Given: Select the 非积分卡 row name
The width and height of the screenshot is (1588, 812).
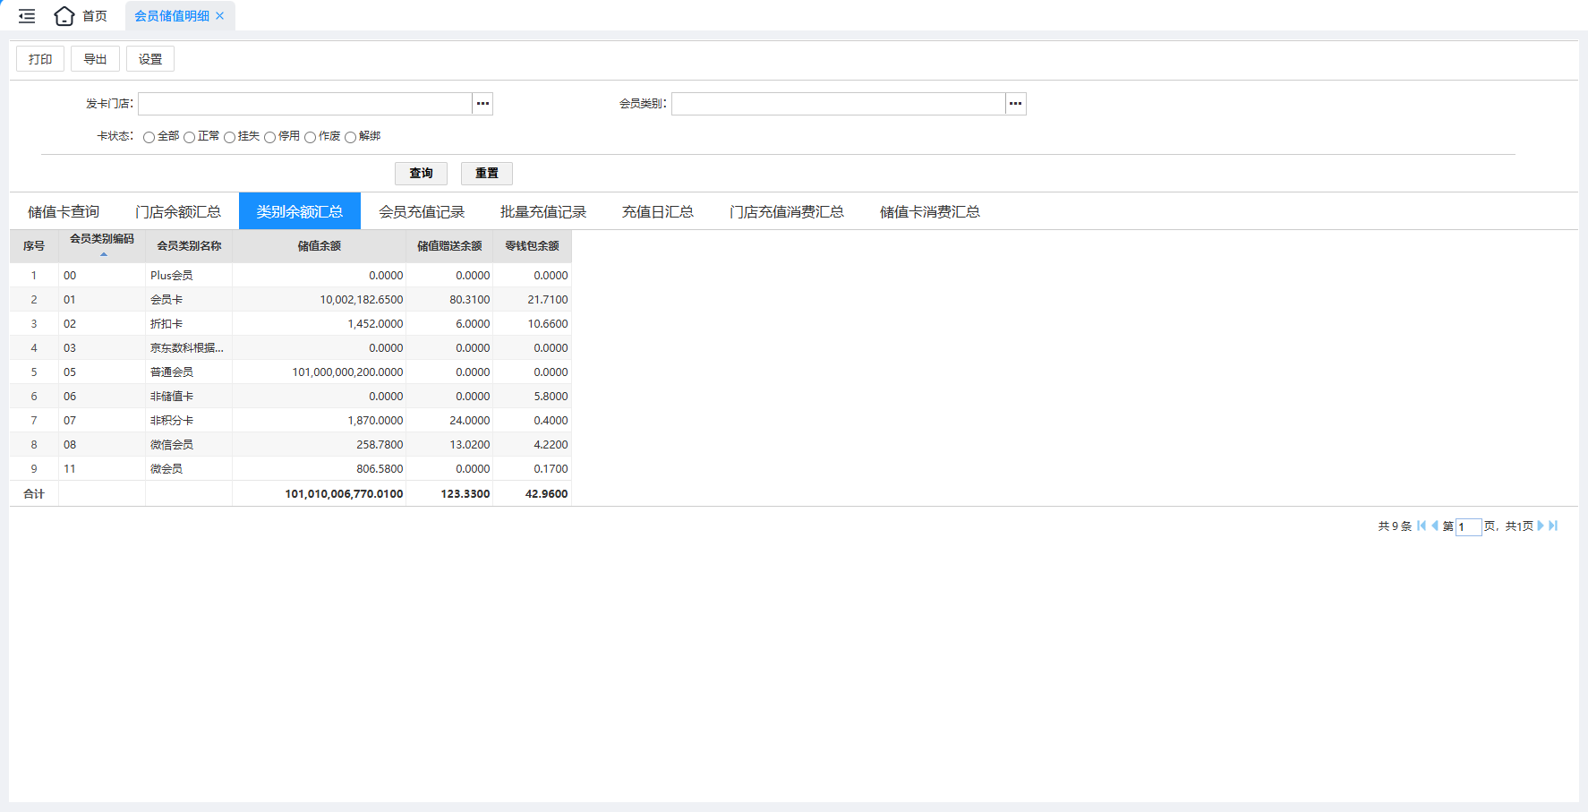Looking at the screenshot, I should click(x=172, y=421).
